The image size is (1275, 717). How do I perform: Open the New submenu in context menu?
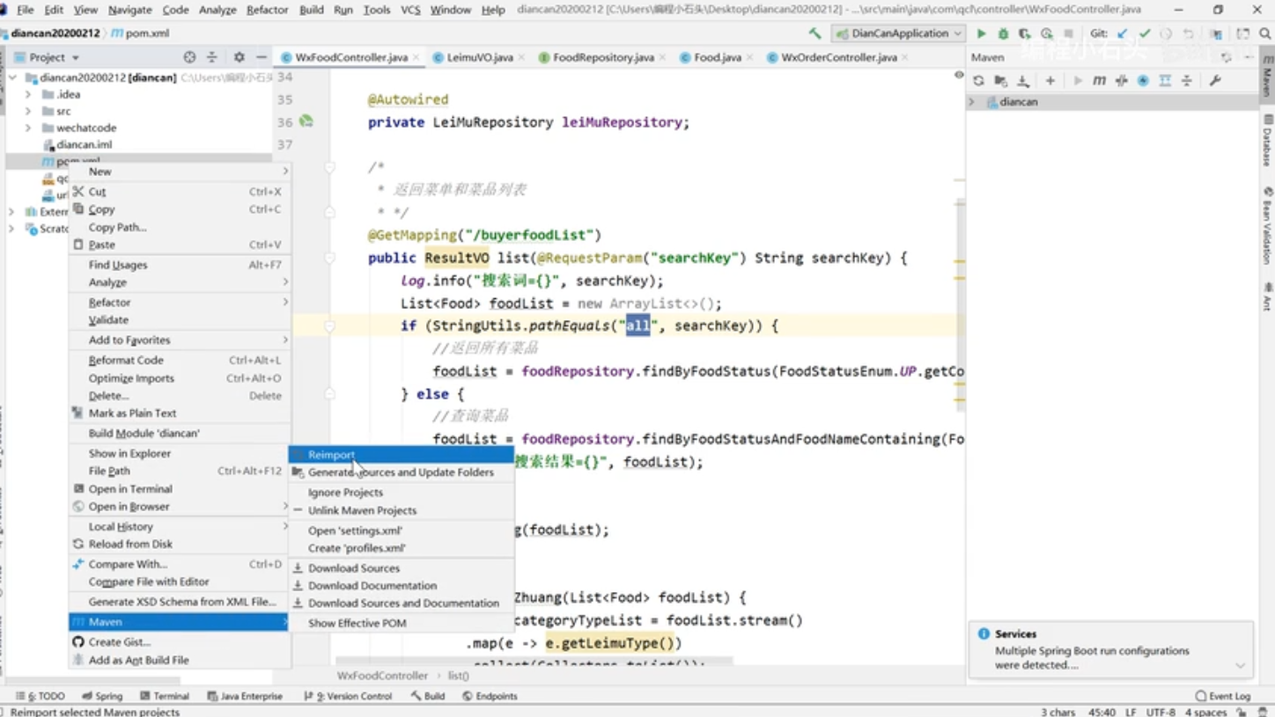(180, 172)
